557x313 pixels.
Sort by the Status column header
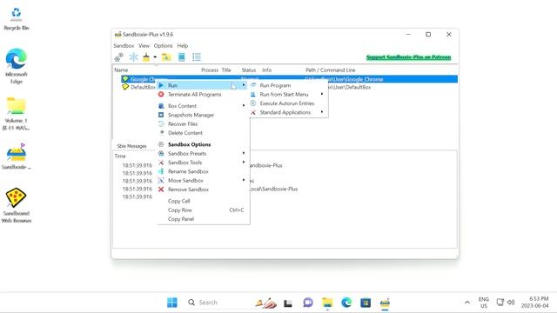[x=249, y=70]
